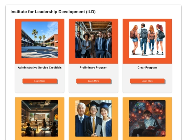Click Learn More under Clear Program
Screen dimensions: 187x140
click(x=147, y=81)
